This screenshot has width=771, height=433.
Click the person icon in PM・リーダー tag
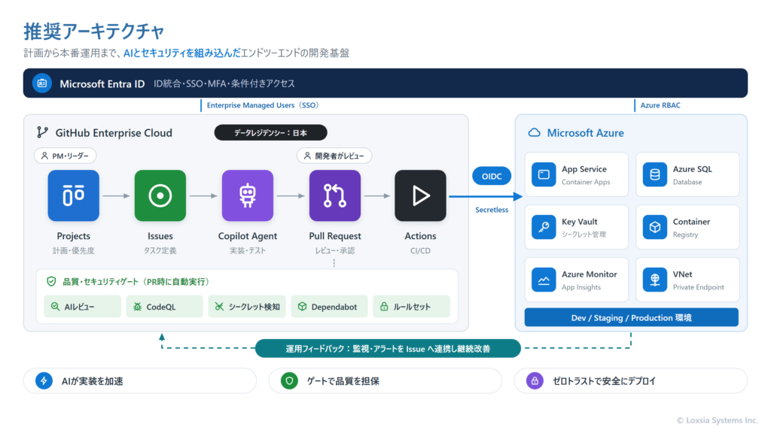coord(44,156)
